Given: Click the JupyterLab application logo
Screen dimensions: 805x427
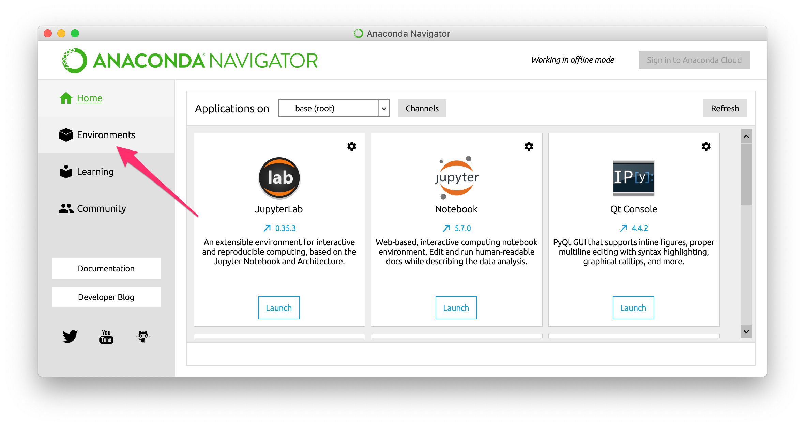Looking at the screenshot, I should (x=279, y=177).
